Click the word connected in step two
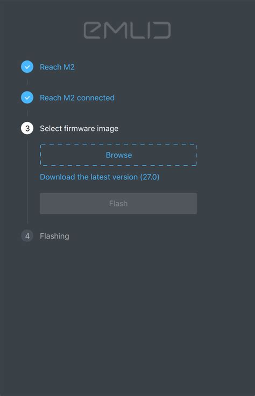Image resolution: width=255 pixels, height=396 pixels. click(96, 98)
